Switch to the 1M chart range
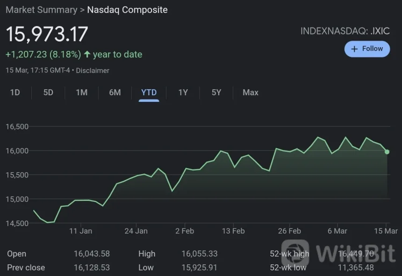The height and width of the screenshot is (276, 402). (81, 92)
